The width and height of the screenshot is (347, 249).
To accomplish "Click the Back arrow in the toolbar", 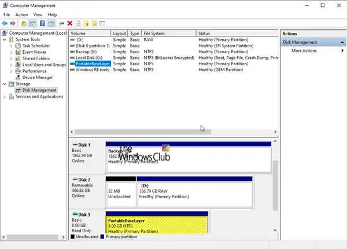I will (5, 24).
